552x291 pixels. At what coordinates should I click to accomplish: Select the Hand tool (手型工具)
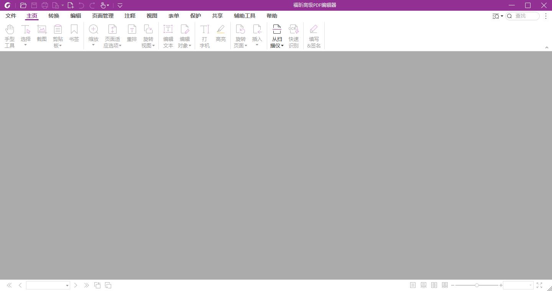tap(10, 36)
